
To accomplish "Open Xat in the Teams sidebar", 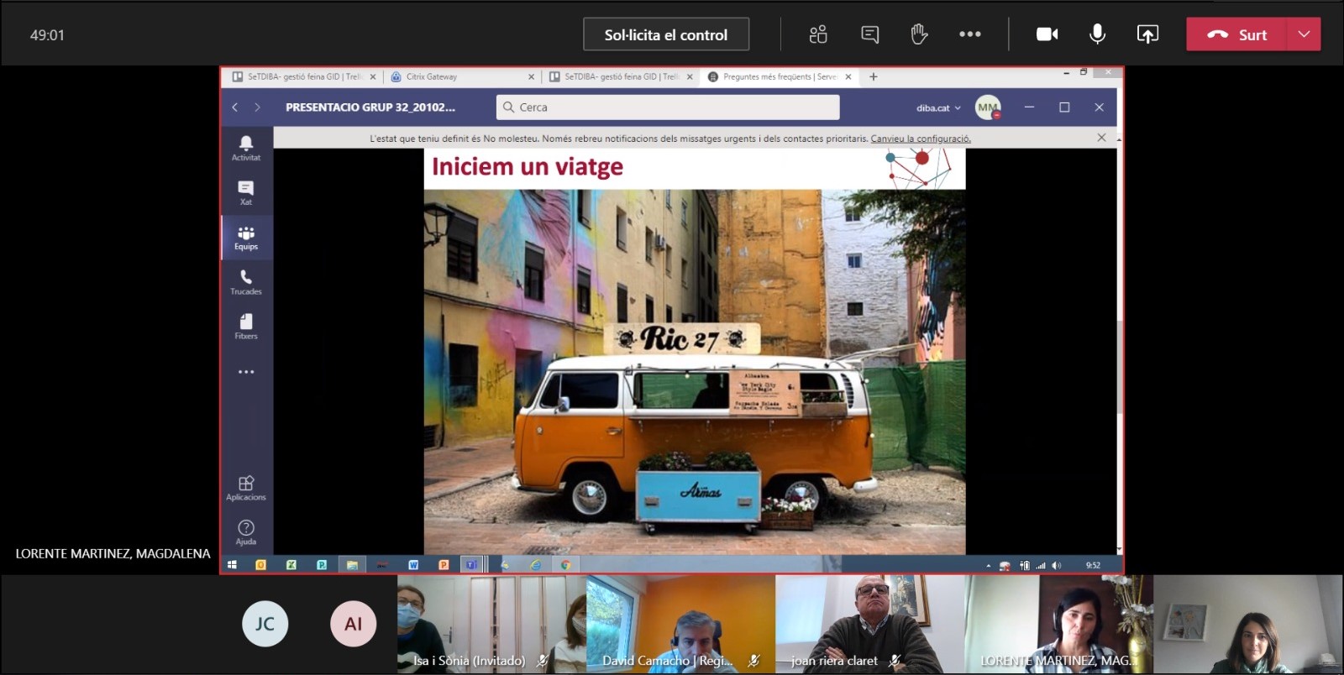I will [x=246, y=193].
